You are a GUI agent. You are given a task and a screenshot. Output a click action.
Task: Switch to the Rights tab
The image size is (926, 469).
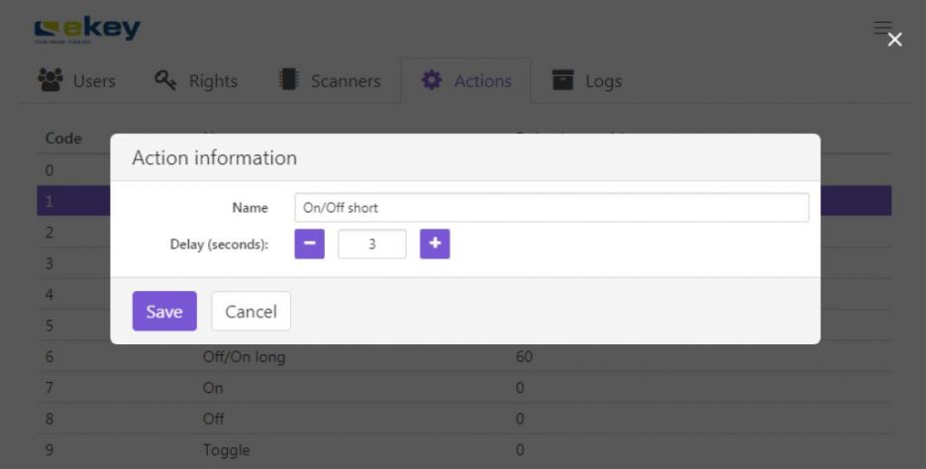196,80
